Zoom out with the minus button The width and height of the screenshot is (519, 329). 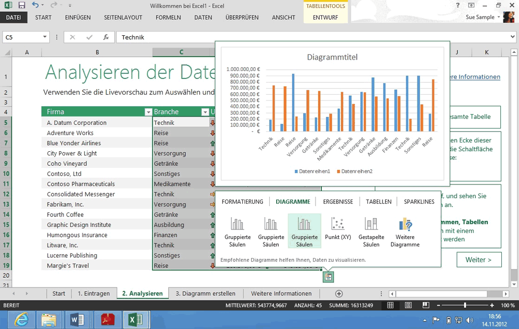[x=439, y=305]
